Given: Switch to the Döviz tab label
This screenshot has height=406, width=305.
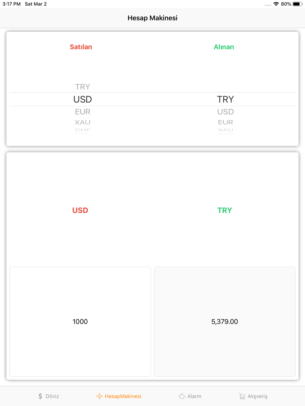Looking at the screenshot, I should pos(52,396).
